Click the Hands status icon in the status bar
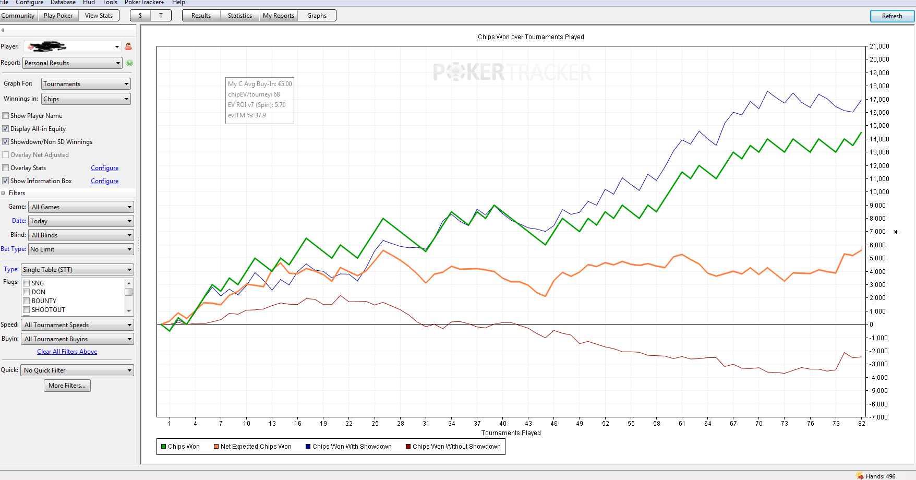This screenshot has width=916, height=480. 860,476
